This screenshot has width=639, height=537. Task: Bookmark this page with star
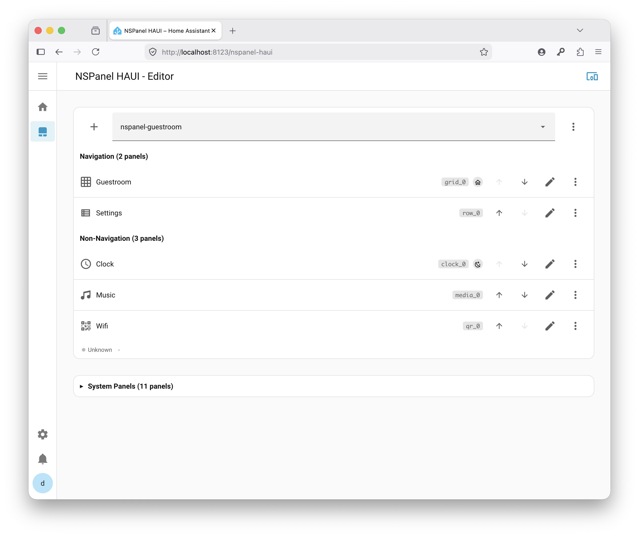pyautogui.click(x=484, y=52)
